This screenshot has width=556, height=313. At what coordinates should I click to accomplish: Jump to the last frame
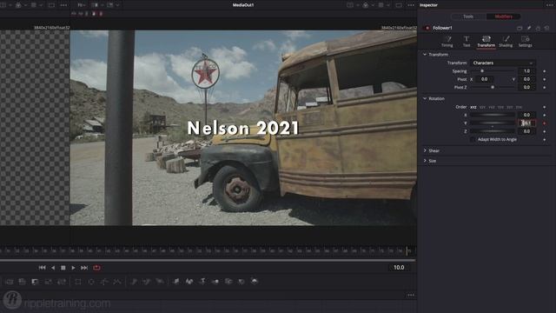84,268
